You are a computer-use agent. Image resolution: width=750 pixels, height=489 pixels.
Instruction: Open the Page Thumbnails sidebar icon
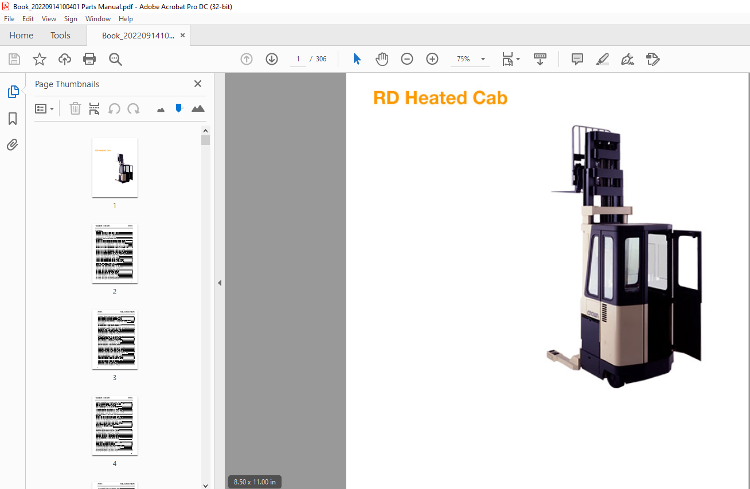(x=13, y=92)
